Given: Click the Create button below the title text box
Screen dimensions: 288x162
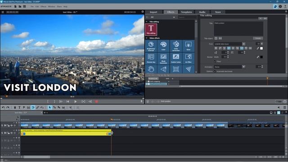Looking at the screenshot, I should coord(258,38).
